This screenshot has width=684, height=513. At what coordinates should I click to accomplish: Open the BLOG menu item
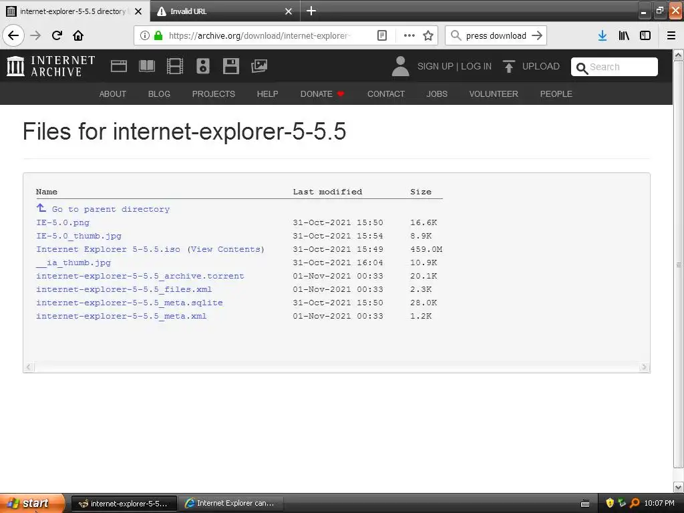click(x=159, y=94)
